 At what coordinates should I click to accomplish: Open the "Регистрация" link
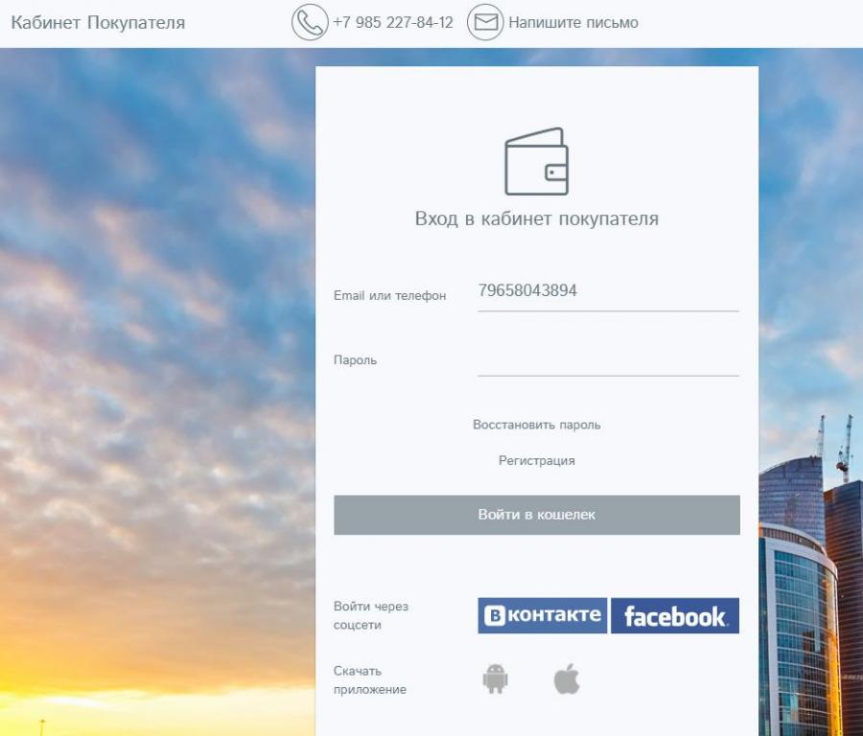tap(536, 461)
